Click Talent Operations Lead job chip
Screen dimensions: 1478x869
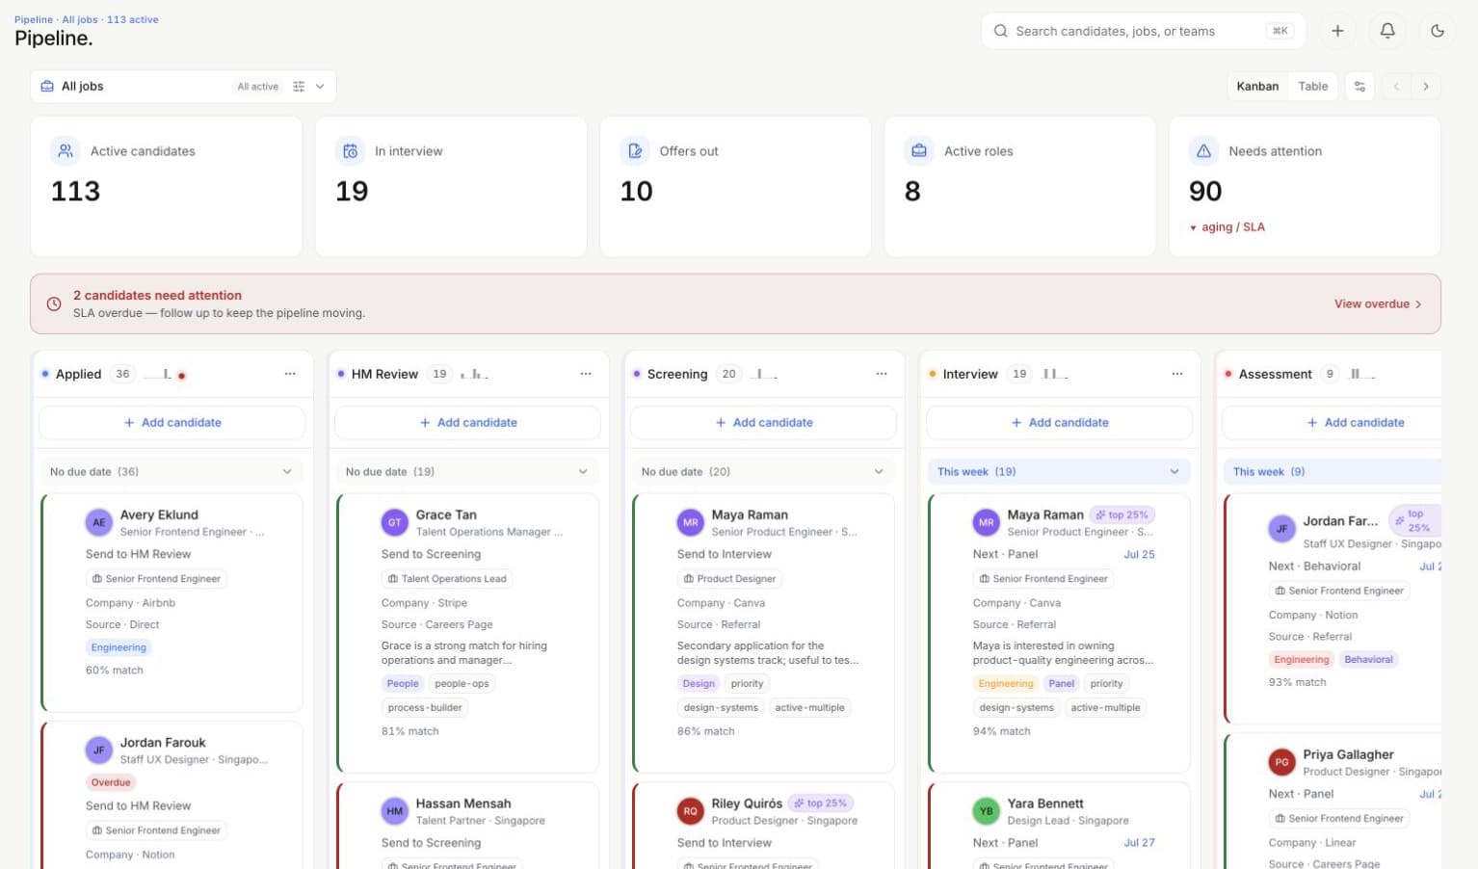[x=447, y=579]
